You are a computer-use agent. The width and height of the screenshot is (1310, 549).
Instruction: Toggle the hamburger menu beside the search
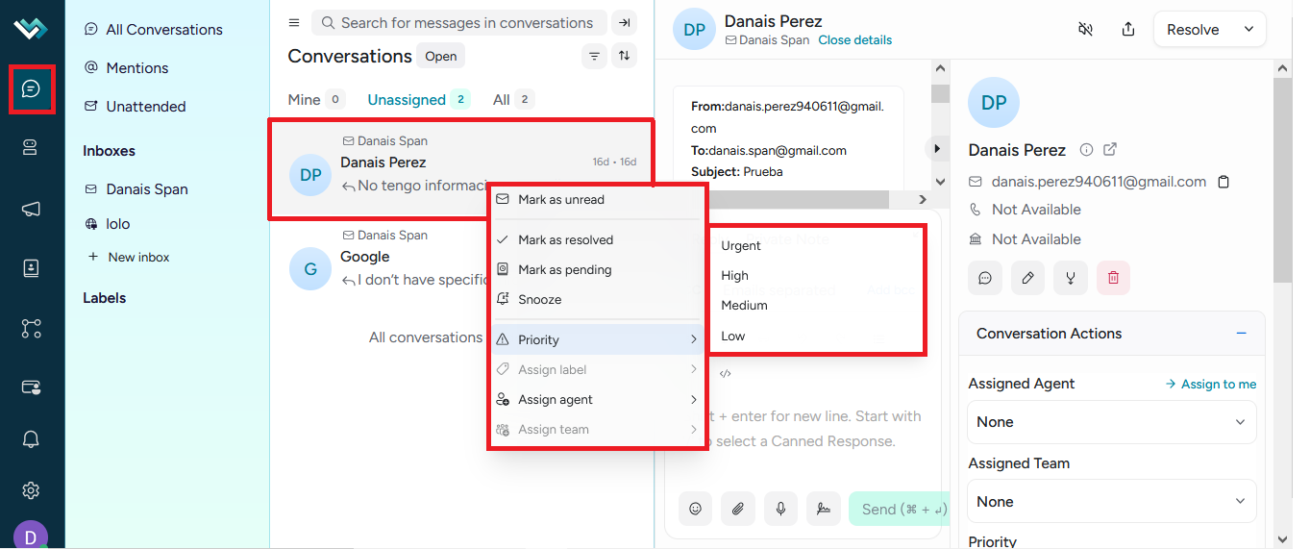pos(294,23)
